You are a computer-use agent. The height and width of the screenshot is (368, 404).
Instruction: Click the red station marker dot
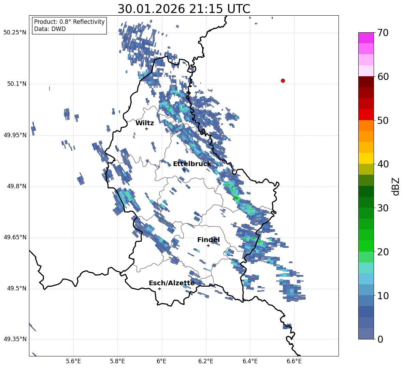283,81
